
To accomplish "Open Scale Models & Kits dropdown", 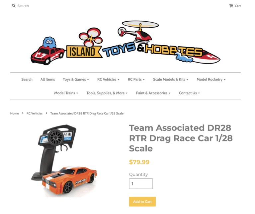I will pos(171,79).
